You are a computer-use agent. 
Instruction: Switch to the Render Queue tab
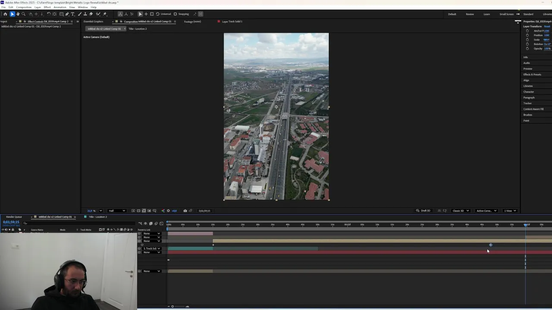click(x=14, y=217)
